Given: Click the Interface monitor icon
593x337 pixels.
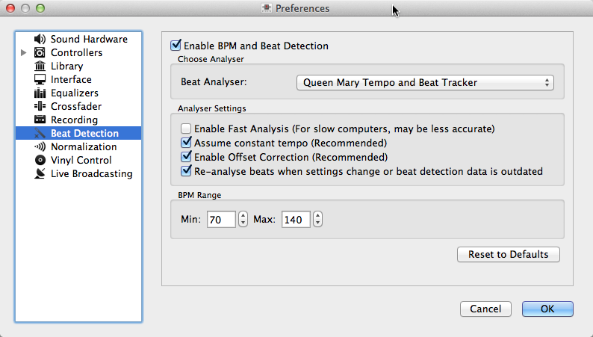Looking at the screenshot, I should pyautogui.click(x=40, y=80).
